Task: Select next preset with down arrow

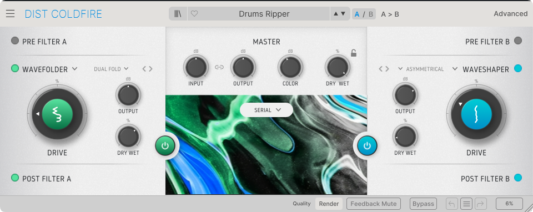Action: [x=343, y=14]
